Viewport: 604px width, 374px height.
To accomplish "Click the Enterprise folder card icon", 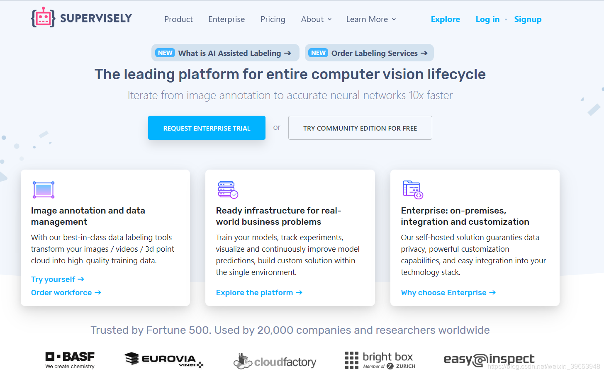I will click(x=413, y=190).
